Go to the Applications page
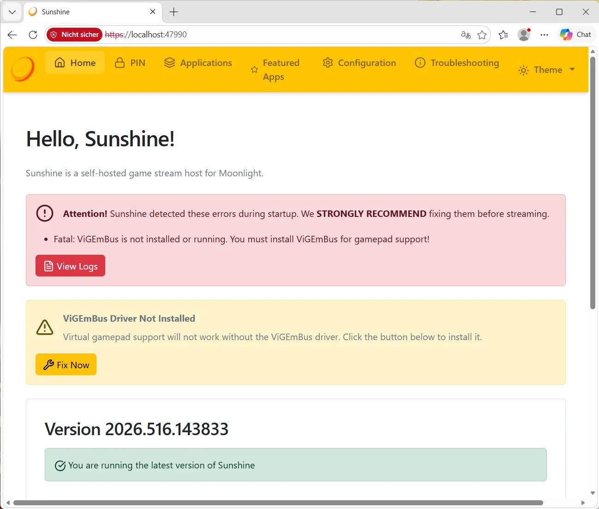599x509 pixels. coord(198,63)
